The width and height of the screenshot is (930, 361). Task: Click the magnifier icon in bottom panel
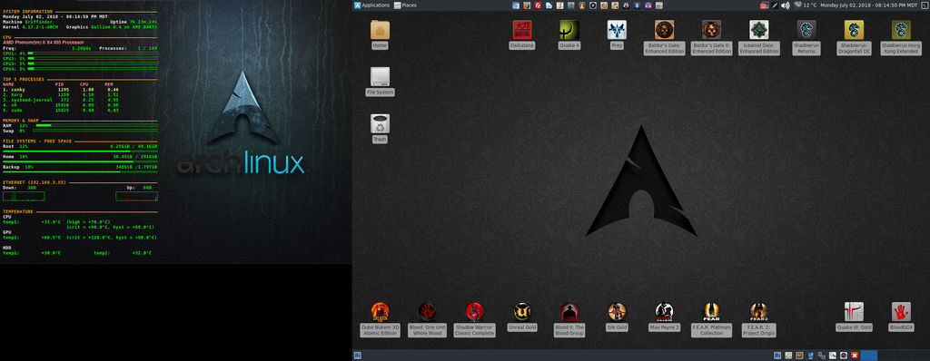point(833,356)
